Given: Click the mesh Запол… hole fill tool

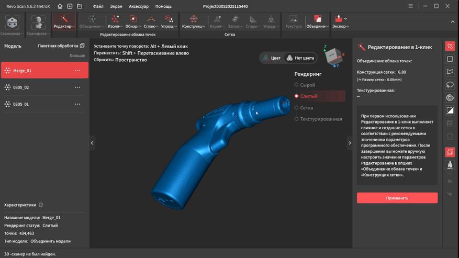Looking at the screenshot, I should [235, 21].
